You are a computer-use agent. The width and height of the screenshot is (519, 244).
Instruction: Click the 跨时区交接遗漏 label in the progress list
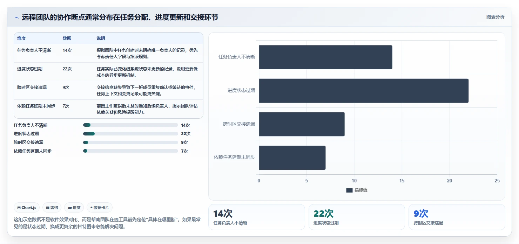pos(28,142)
